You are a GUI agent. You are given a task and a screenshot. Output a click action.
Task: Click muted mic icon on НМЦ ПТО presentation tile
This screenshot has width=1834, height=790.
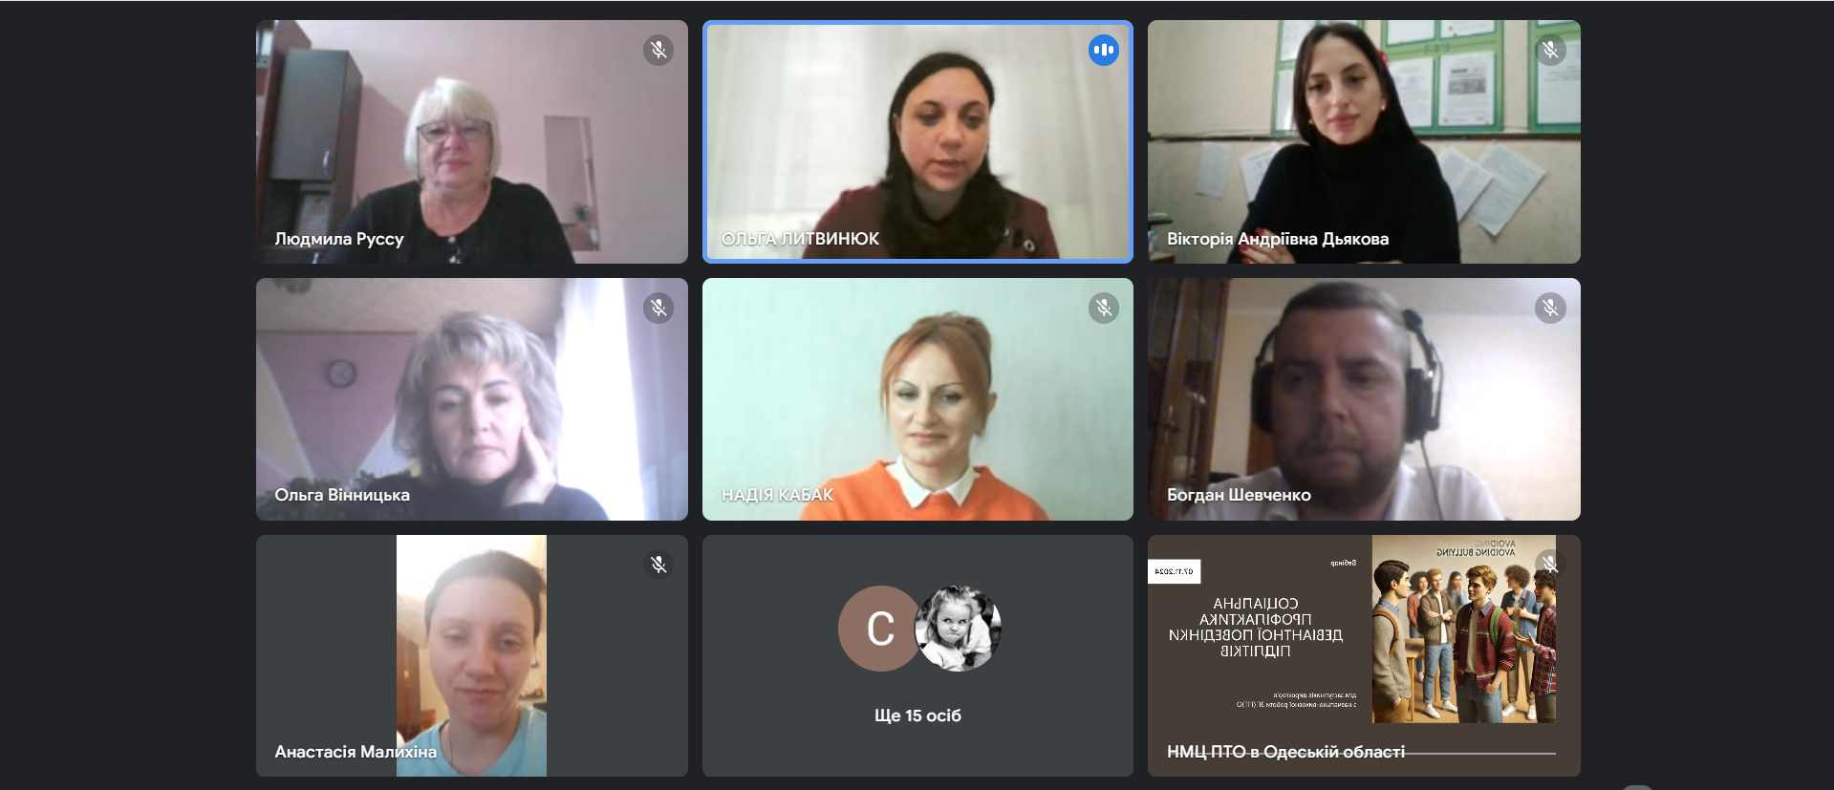[x=1550, y=565]
